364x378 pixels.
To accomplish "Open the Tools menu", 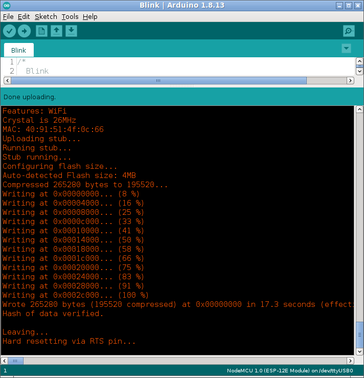I will click(70, 17).
